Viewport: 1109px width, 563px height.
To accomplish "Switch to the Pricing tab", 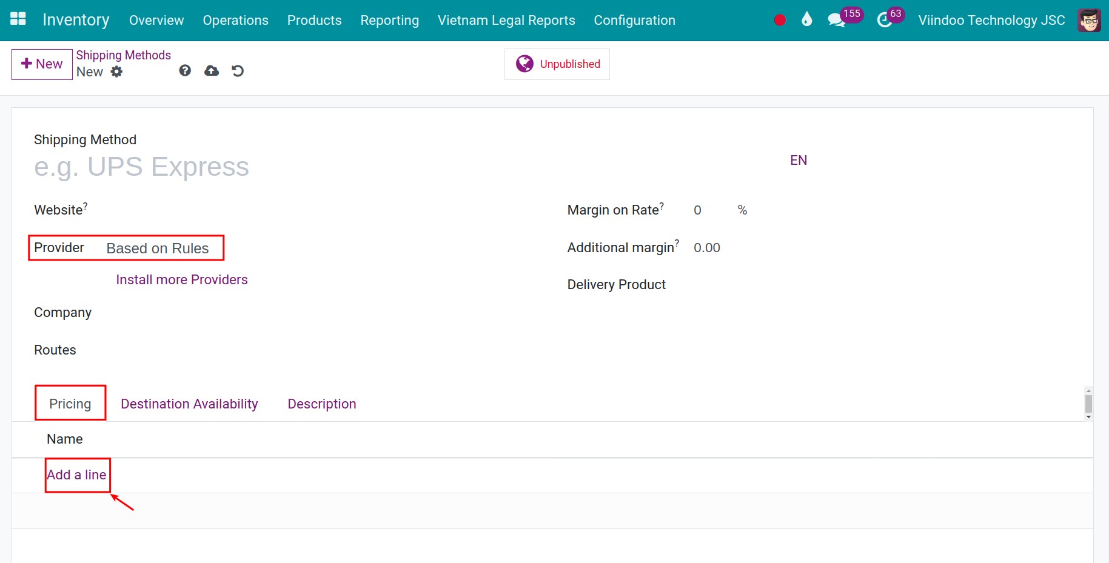I will pos(70,404).
